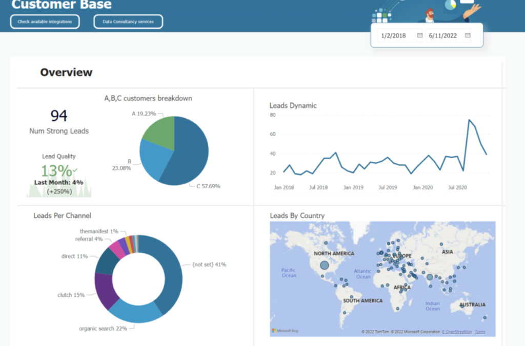Viewport: 525px width, 346px height.
Task: Open the start date calendar picker icon
Action: 419,35
